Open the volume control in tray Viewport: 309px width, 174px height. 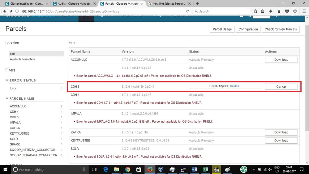(x=270, y=169)
